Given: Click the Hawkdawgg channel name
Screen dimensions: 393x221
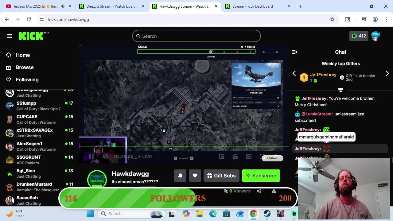Looking at the screenshot, I should pyautogui.click(x=130, y=174).
